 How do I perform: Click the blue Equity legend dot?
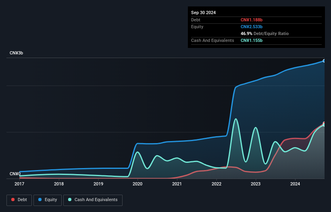point(40,200)
